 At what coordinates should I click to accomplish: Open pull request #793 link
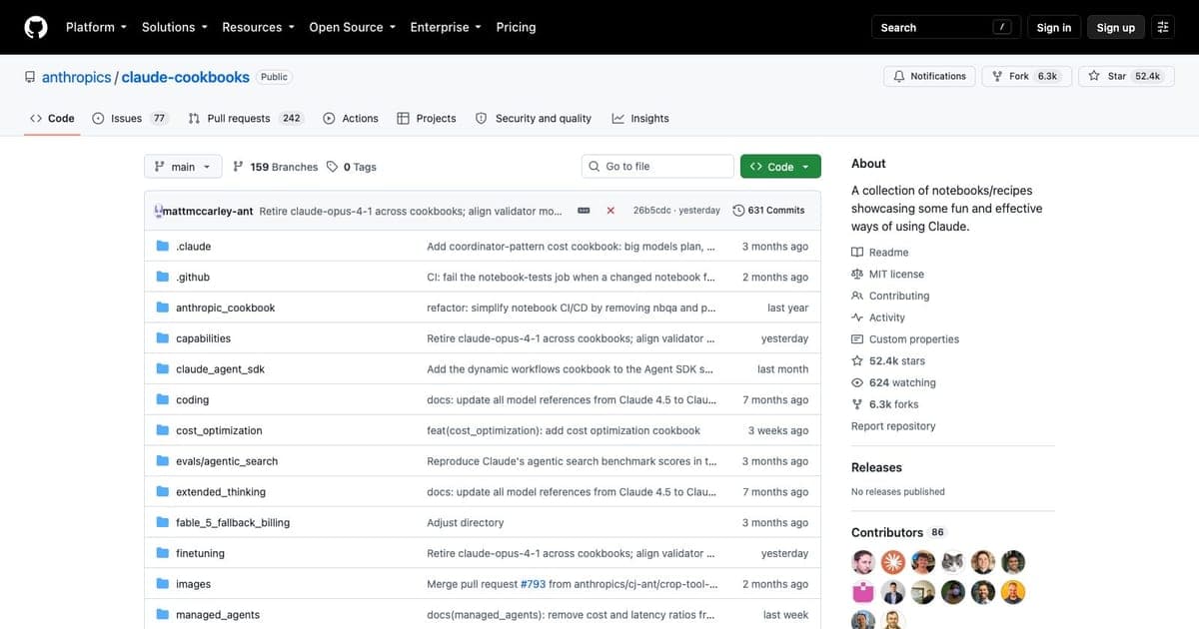pyautogui.click(x=533, y=584)
